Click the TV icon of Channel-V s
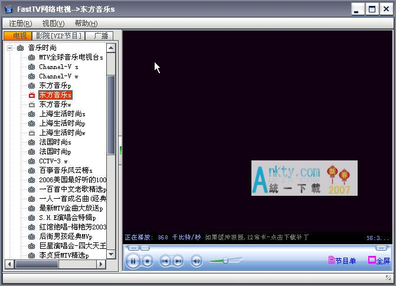This screenshot has width=396, height=286. [x=31, y=67]
